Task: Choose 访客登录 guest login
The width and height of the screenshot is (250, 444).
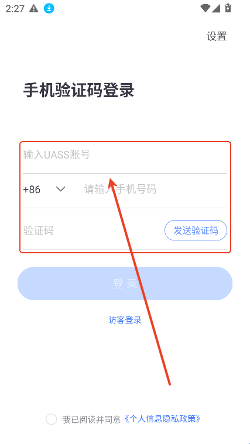Action: coord(125,320)
